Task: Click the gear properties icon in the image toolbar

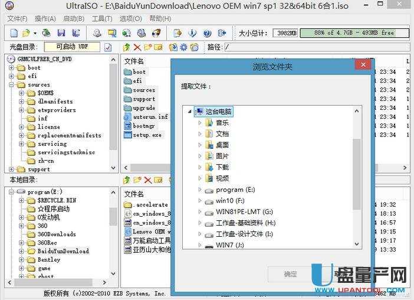Action: coord(183,47)
